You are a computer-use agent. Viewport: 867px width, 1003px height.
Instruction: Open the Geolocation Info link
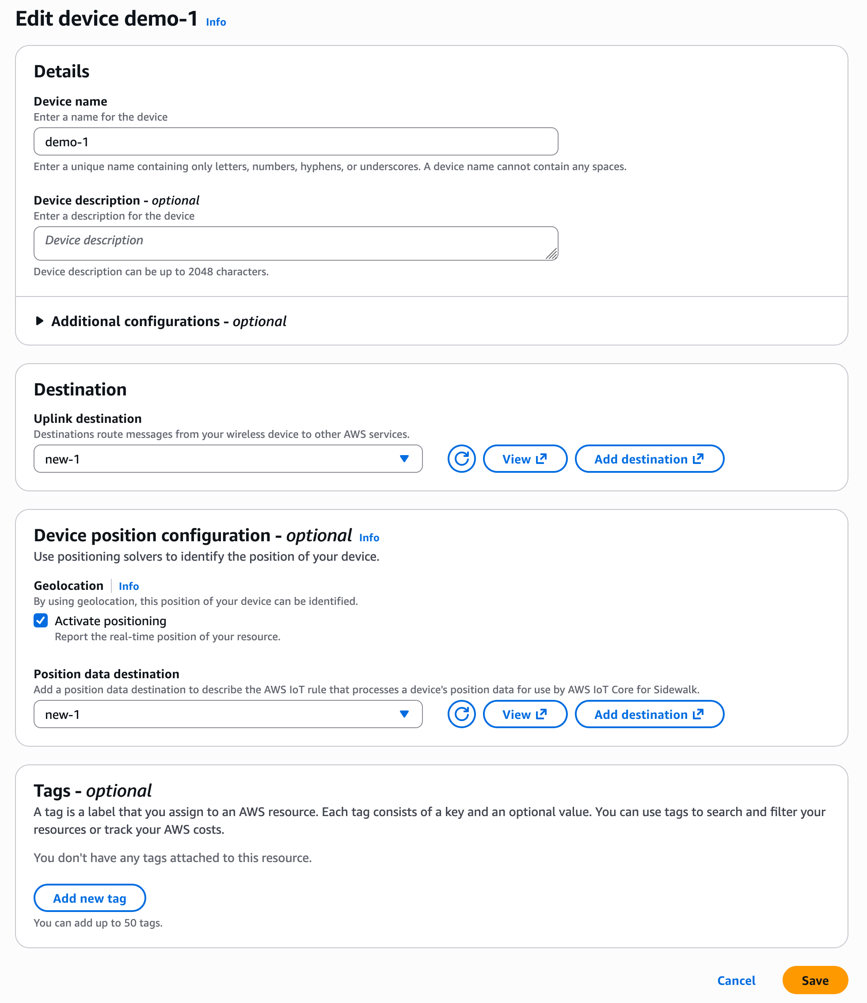(x=129, y=586)
